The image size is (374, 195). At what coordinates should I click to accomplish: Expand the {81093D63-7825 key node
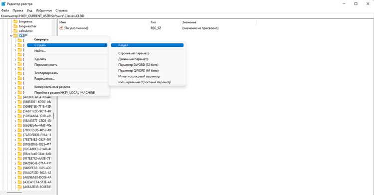[x=15, y=145]
